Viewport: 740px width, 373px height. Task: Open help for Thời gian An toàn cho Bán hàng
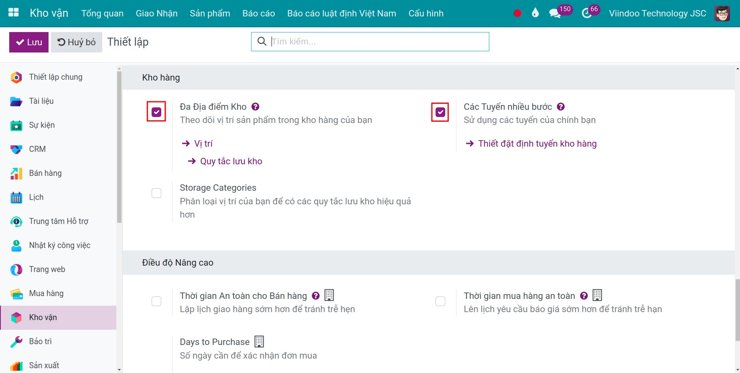click(316, 296)
